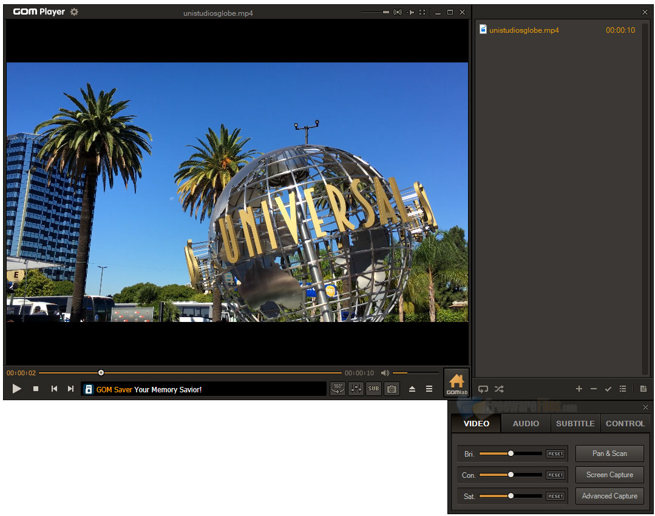Click the video display area

click(x=237, y=192)
